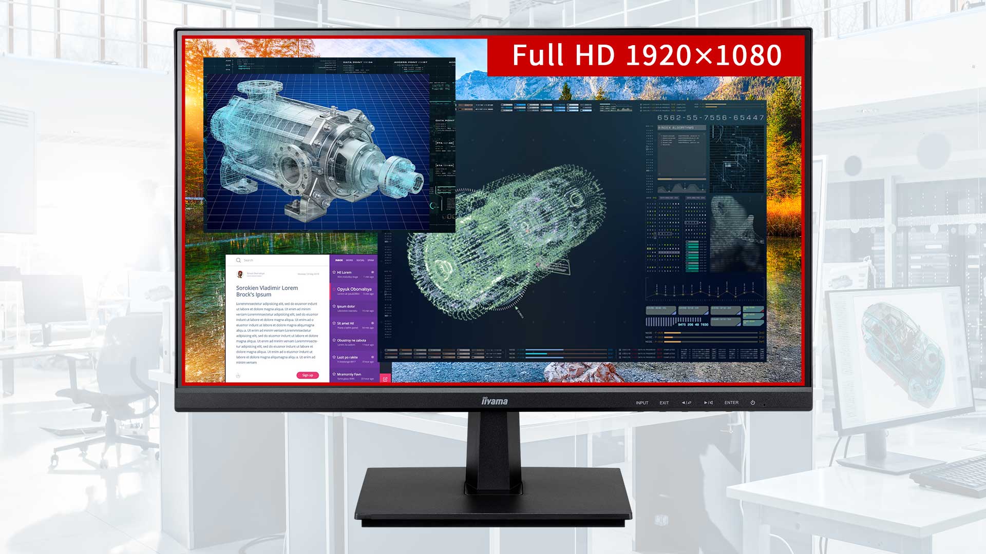Viewport: 986px width, 554px height.
Task: Open the compose icon below the inbox list
Action: click(x=386, y=379)
